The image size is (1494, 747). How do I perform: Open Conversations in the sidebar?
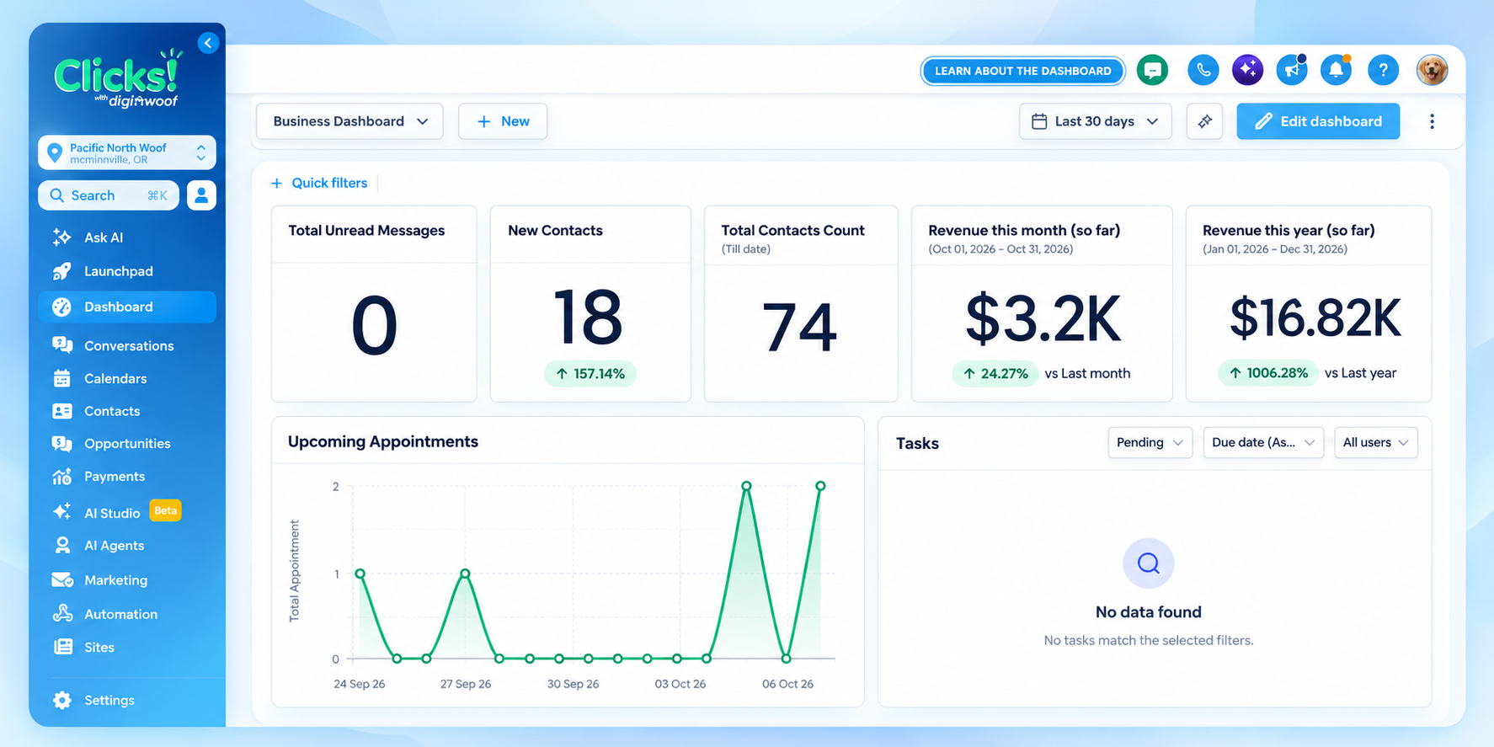pos(126,345)
